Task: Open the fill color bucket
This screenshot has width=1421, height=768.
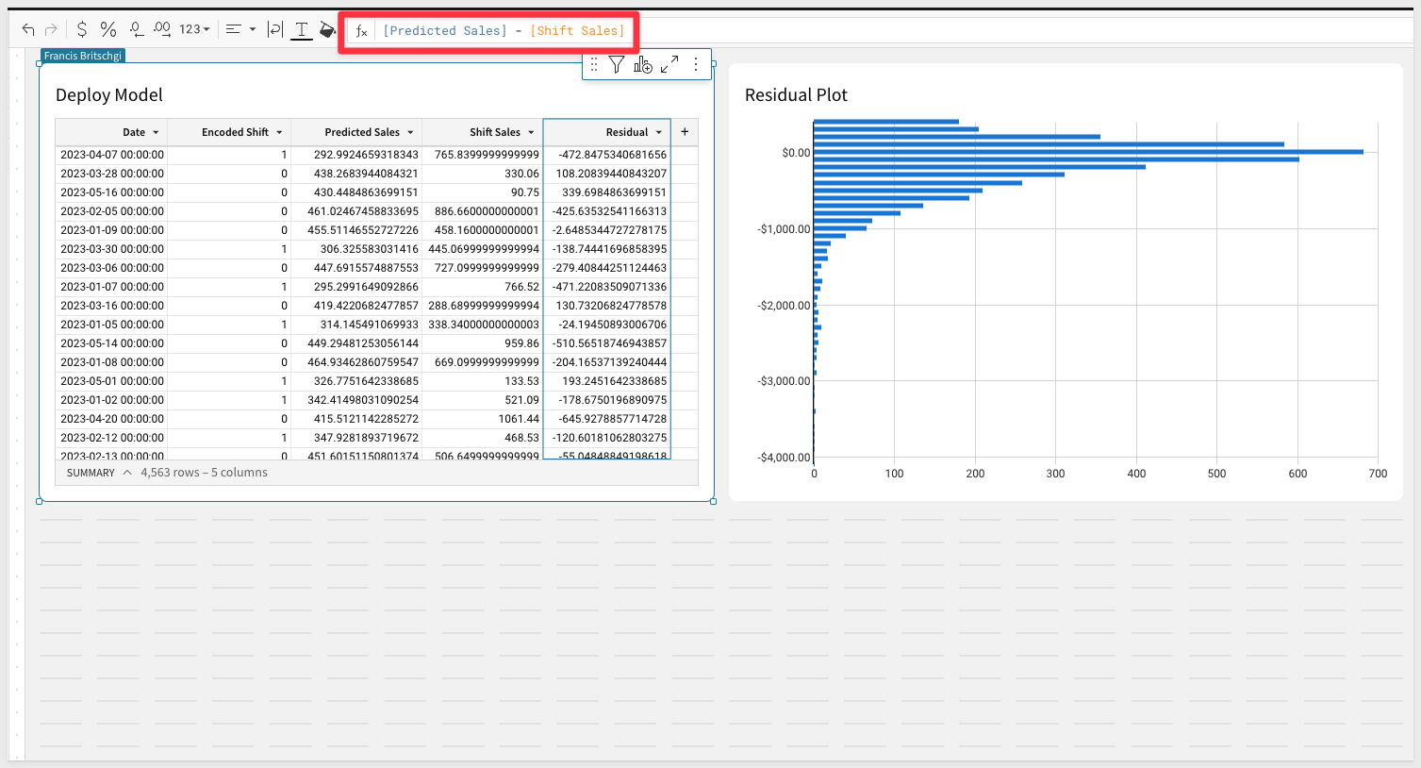Action: point(327,30)
